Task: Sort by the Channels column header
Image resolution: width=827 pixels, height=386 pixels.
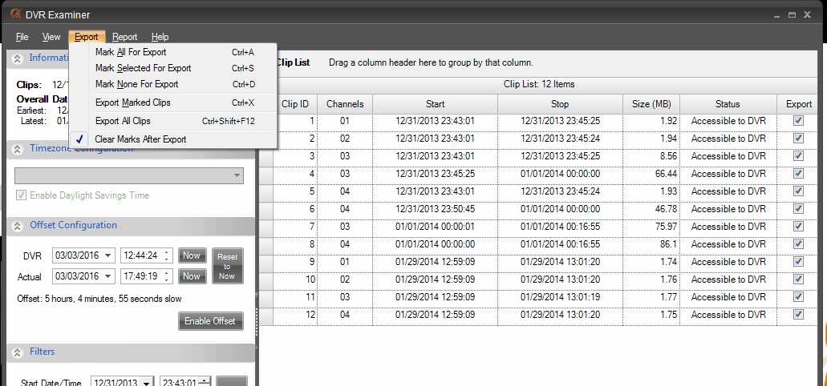Action: click(345, 104)
